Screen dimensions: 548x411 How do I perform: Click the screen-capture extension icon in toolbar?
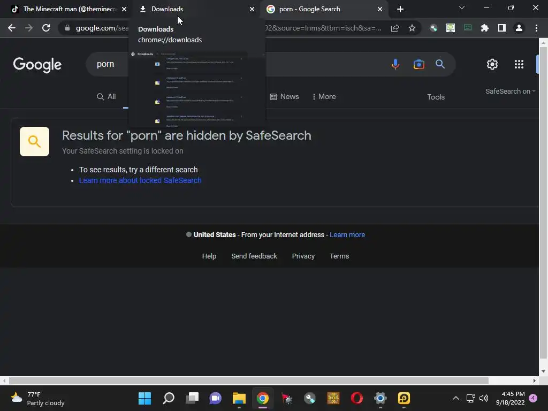451,28
